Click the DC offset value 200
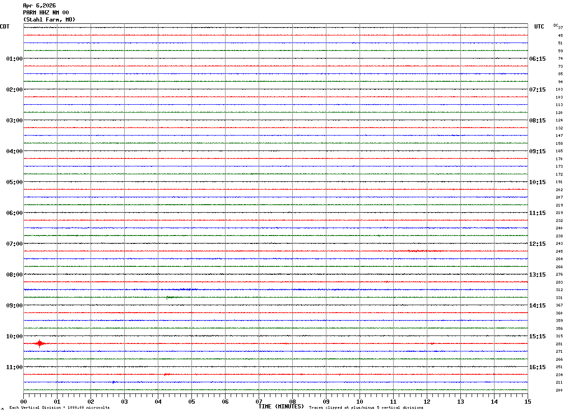 pyautogui.click(x=559, y=391)
